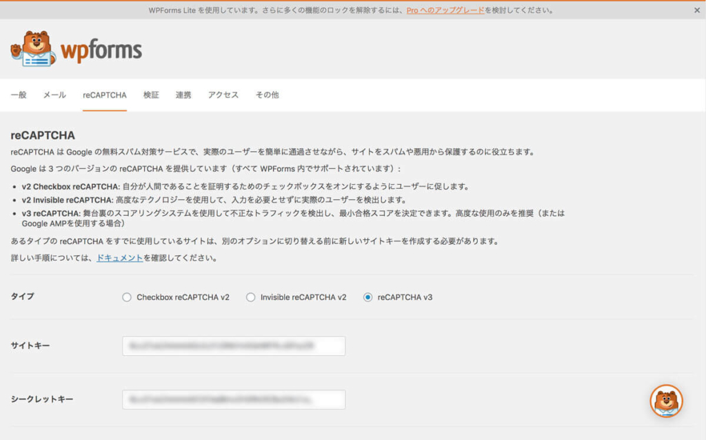This screenshot has height=440, width=706.
Task: Click the タイプ setting label
Action: click(x=22, y=297)
